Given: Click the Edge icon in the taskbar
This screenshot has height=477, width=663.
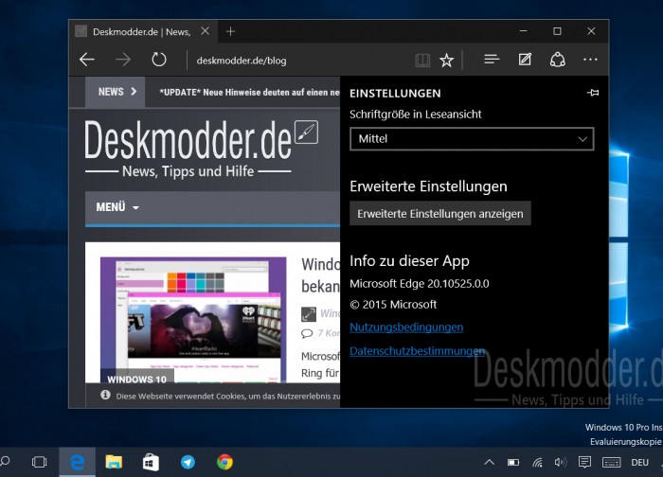Looking at the screenshot, I should click(78, 462).
